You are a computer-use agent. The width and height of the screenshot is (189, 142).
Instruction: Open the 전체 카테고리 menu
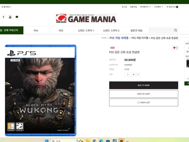pos(12,30)
